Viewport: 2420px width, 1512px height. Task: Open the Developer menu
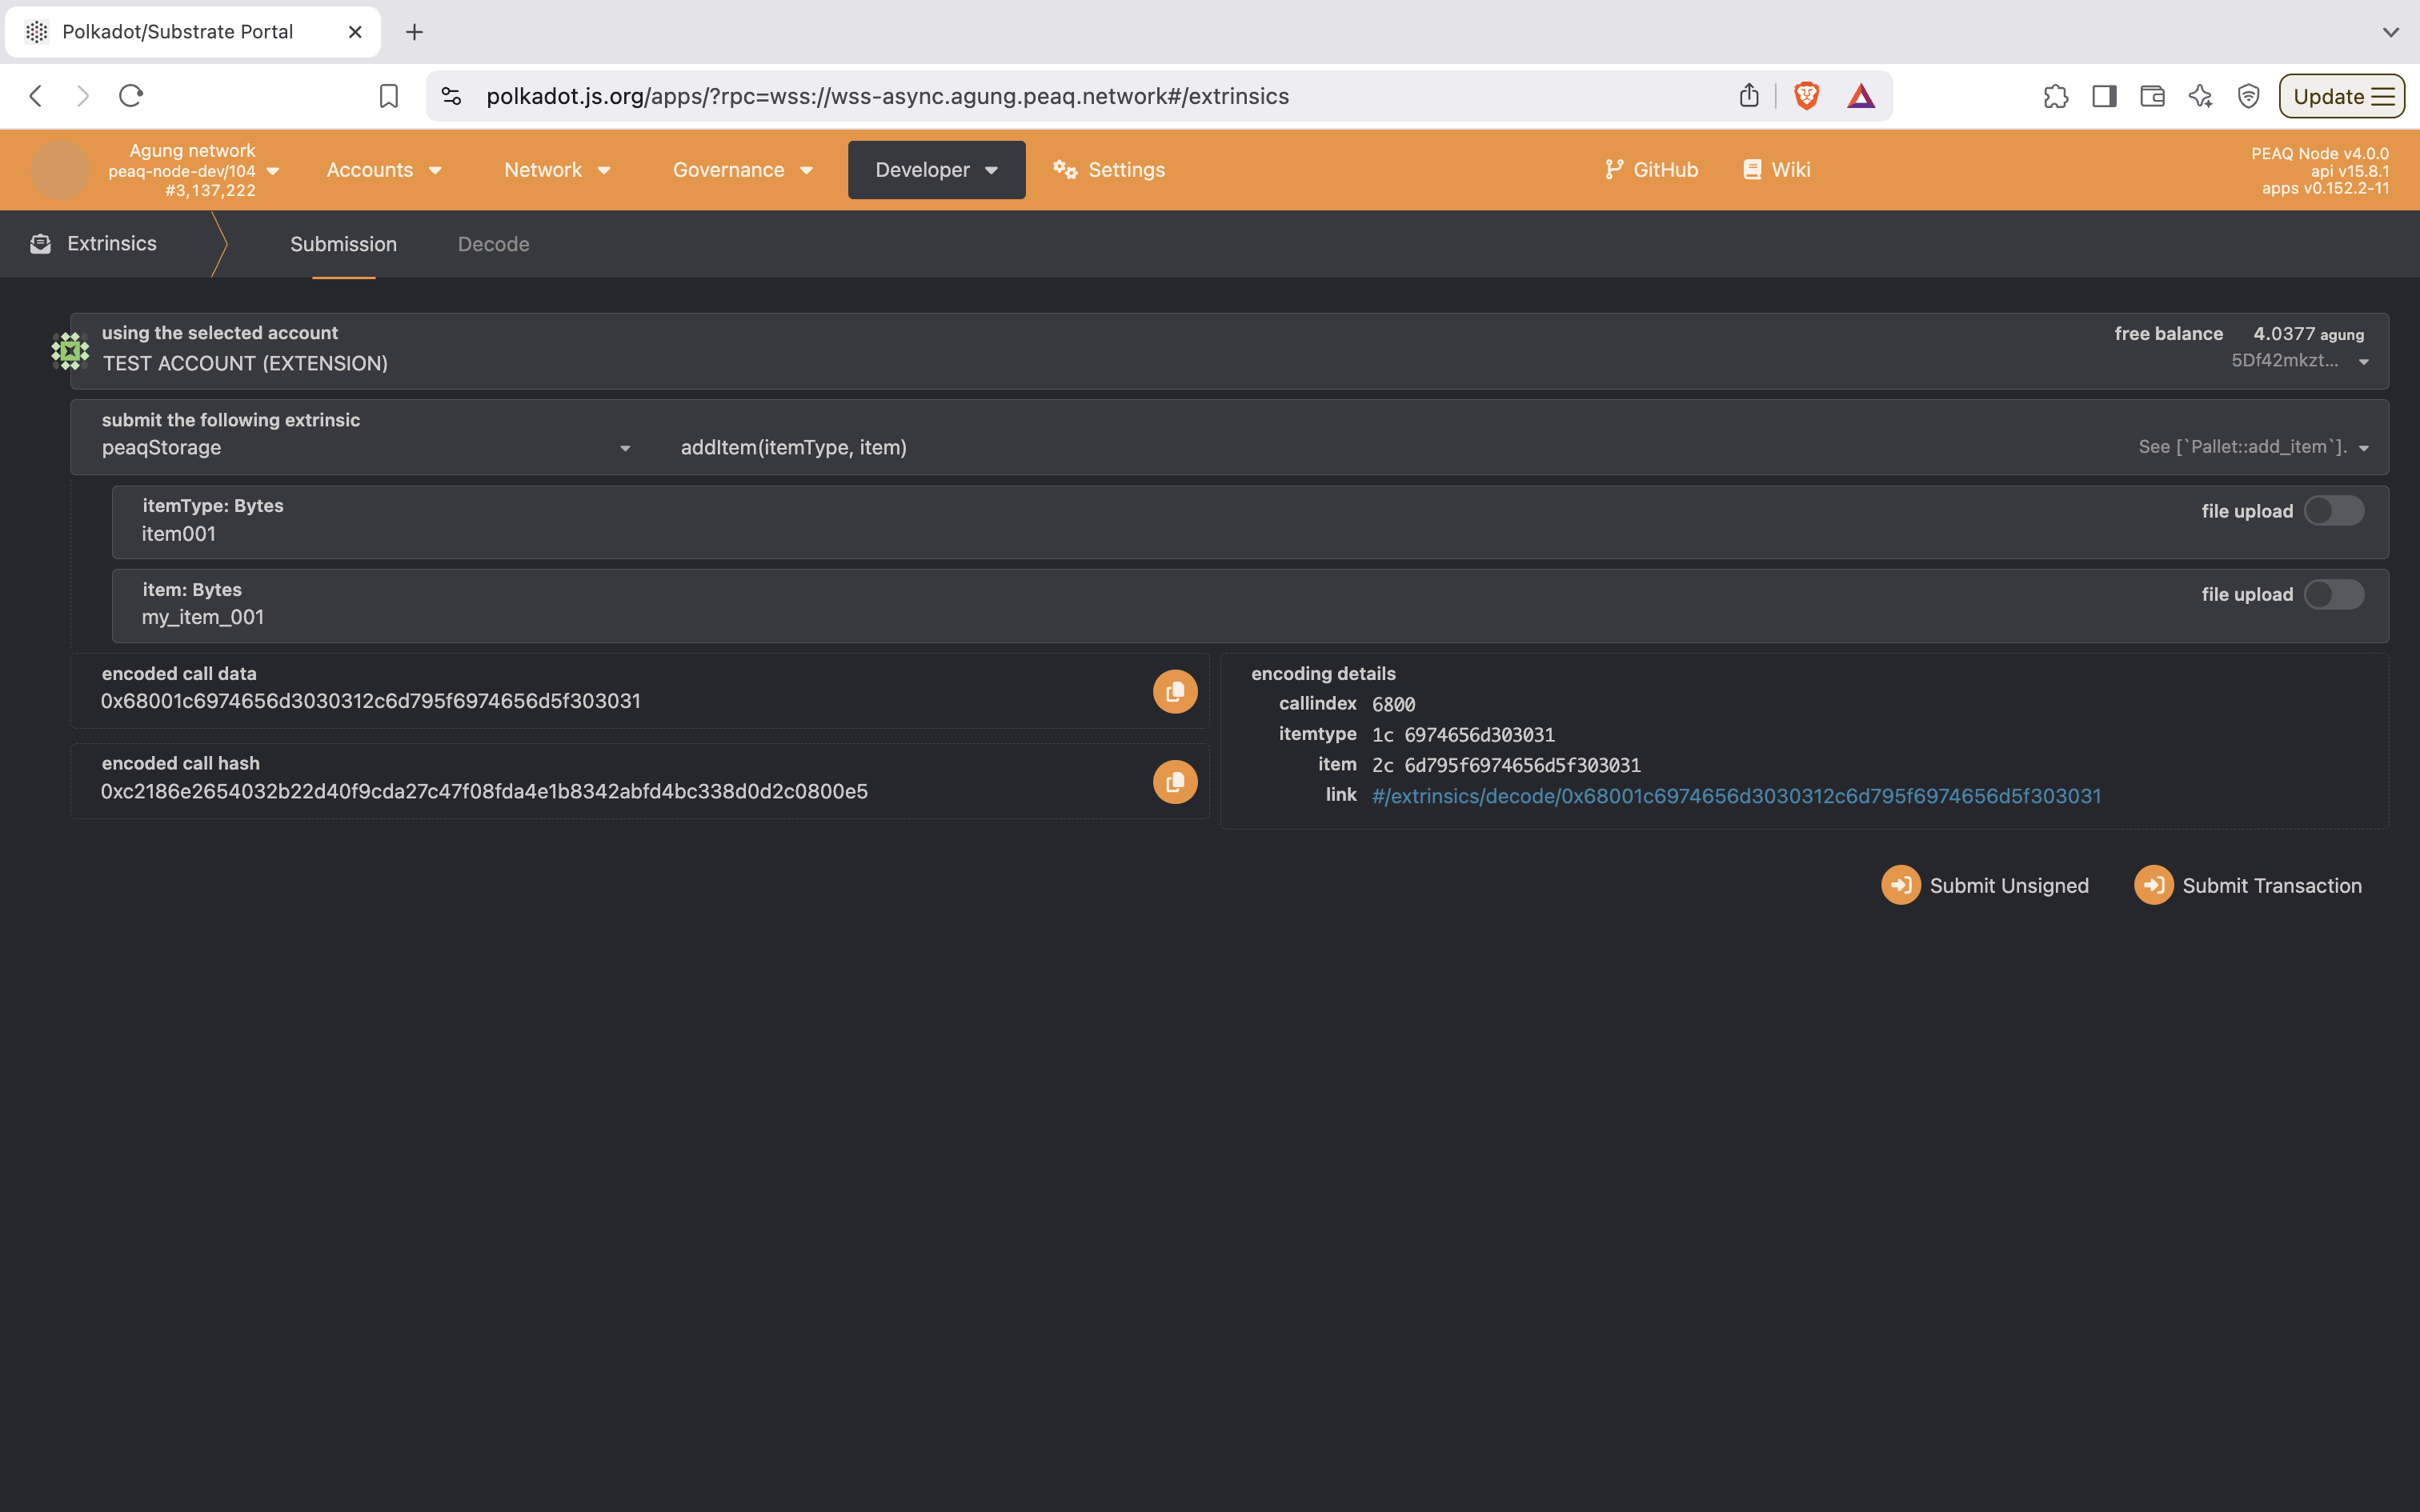click(x=936, y=170)
